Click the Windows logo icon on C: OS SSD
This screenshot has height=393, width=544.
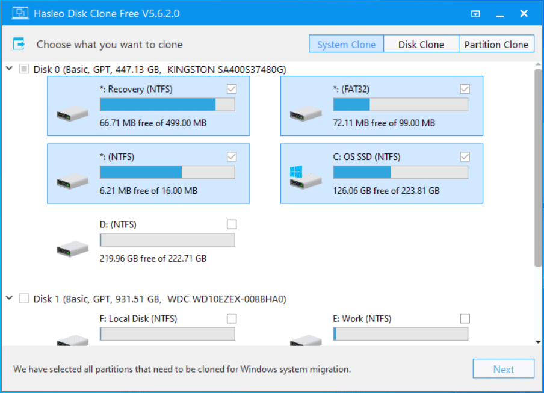pyautogui.click(x=295, y=170)
